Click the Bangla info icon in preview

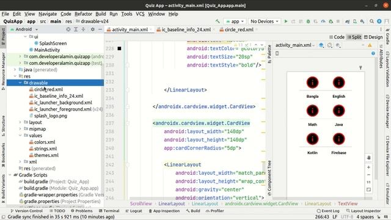point(312,82)
